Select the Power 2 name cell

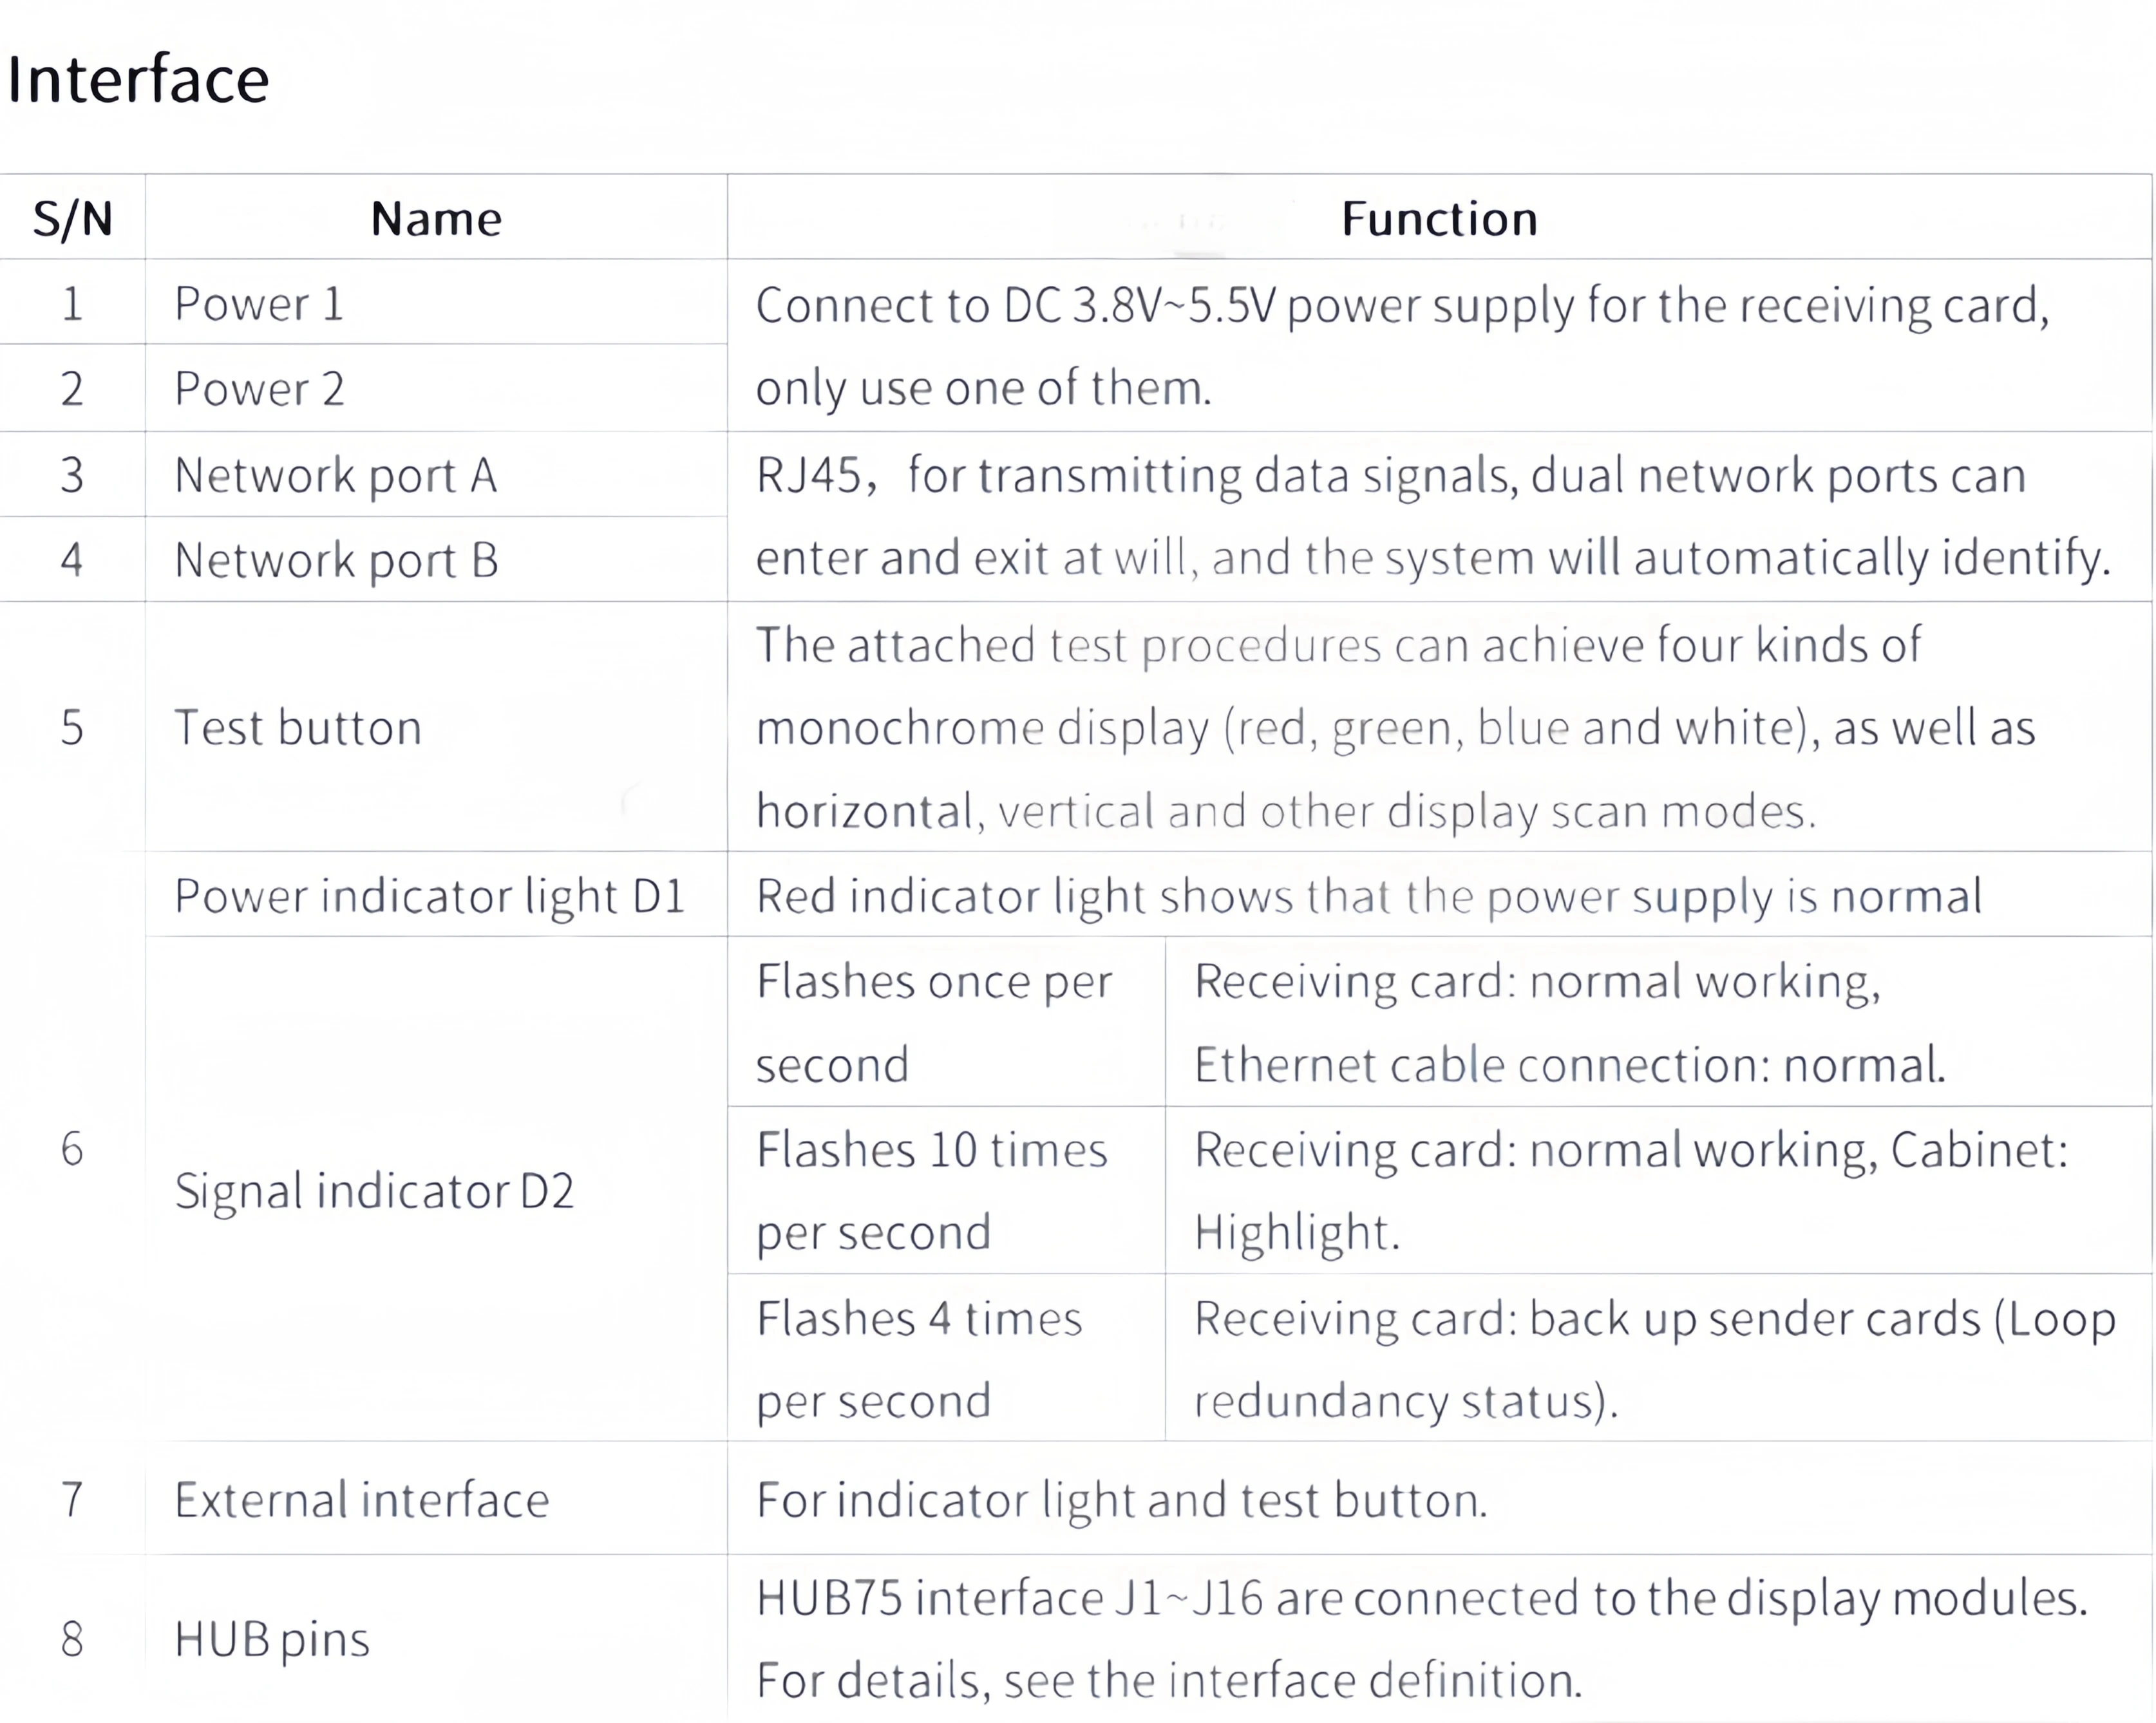pyautogui.click(x=259, y=389)
